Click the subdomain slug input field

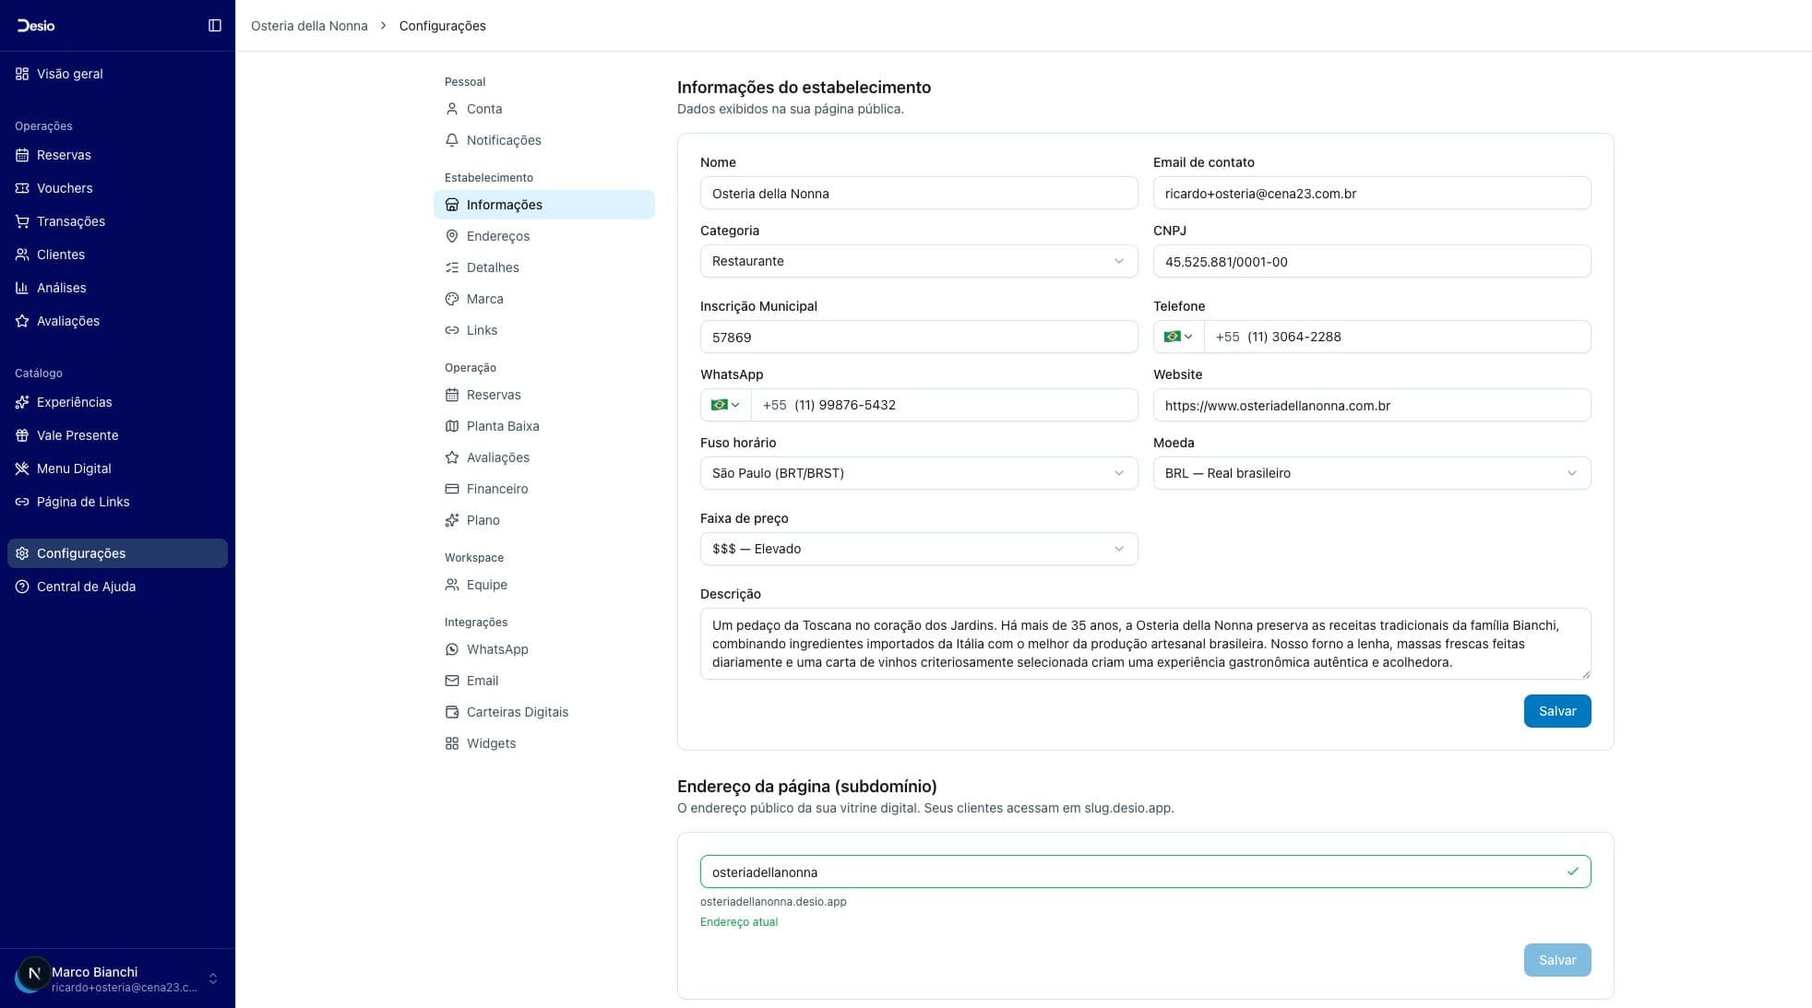pyautogui.click(x=1145, y=872)
